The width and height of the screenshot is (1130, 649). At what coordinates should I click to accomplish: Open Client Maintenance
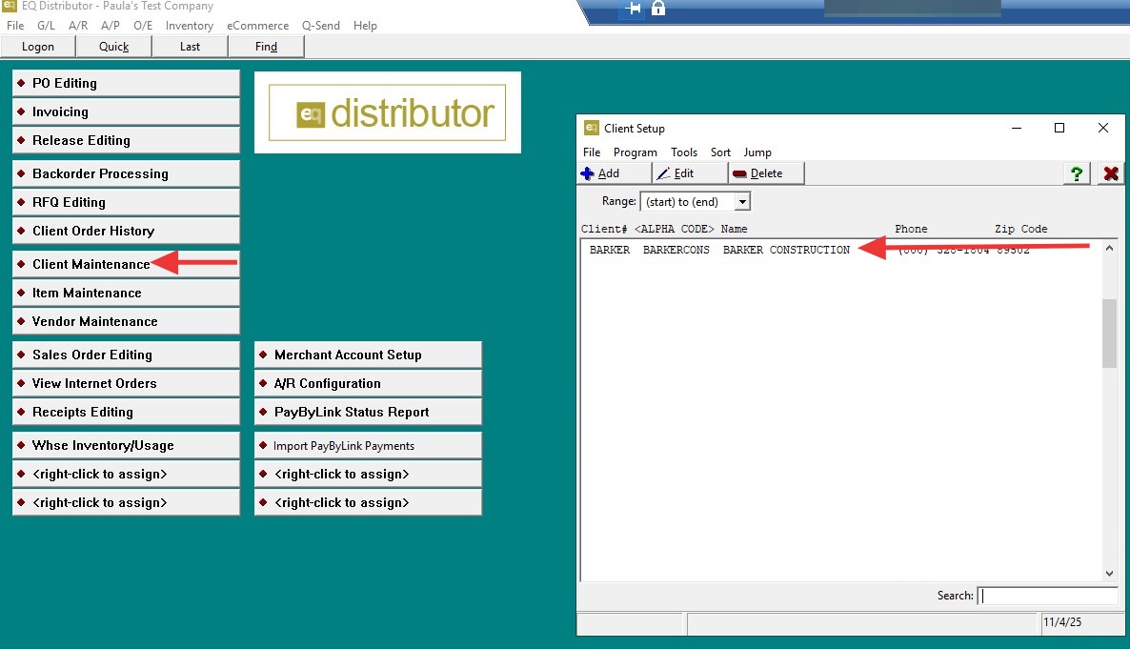(126, 264)
